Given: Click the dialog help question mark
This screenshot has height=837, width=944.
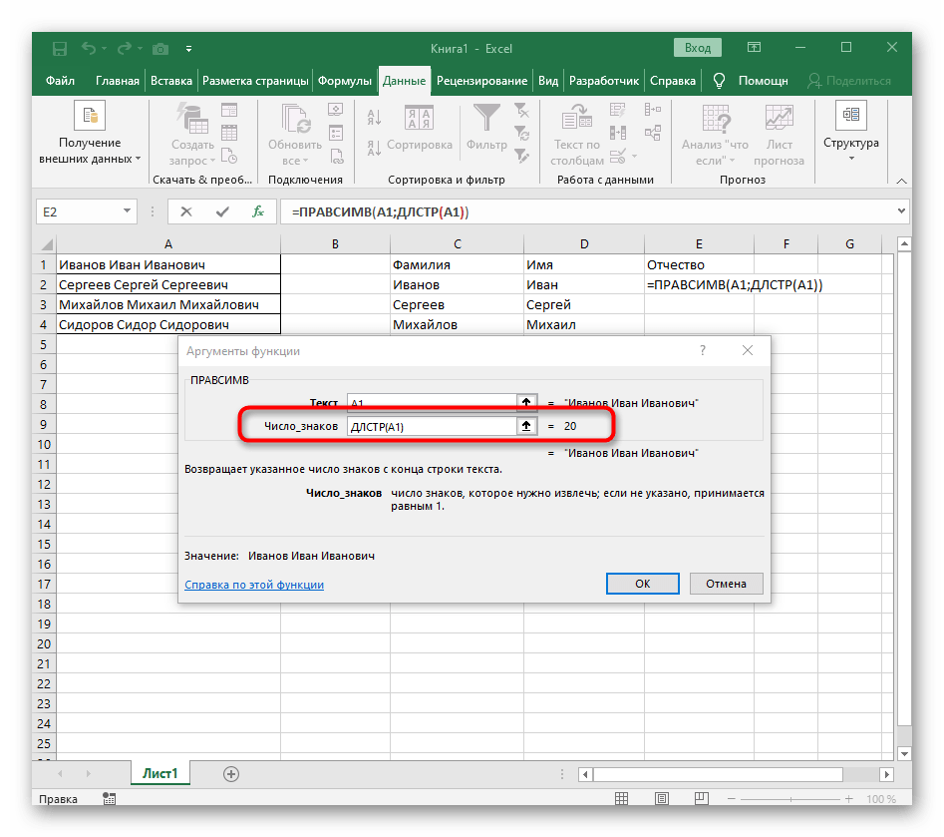Looking at the screenshot, I should click(x=703, y=350).
